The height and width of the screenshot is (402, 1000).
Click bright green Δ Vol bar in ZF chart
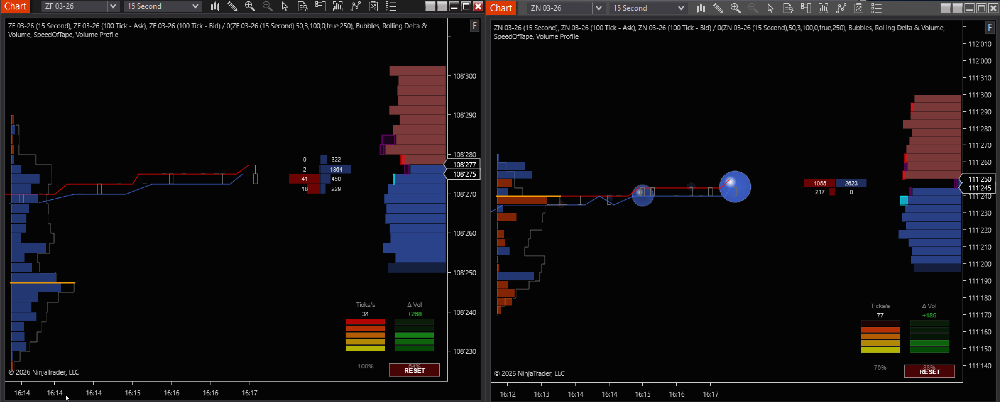tap(414, 335)
